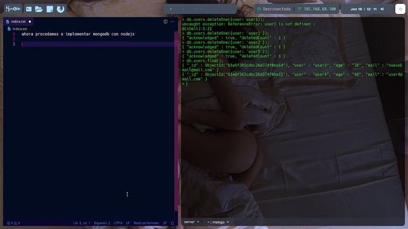Click the 'uncaught exception: ReferenceError' line in terminal
This screenshot has width=408, height=229.
[249, 24]
